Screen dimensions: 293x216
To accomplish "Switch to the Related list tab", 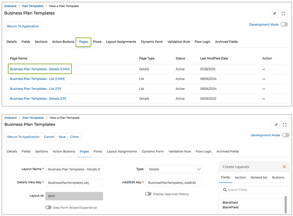I will tap(259, 178).
